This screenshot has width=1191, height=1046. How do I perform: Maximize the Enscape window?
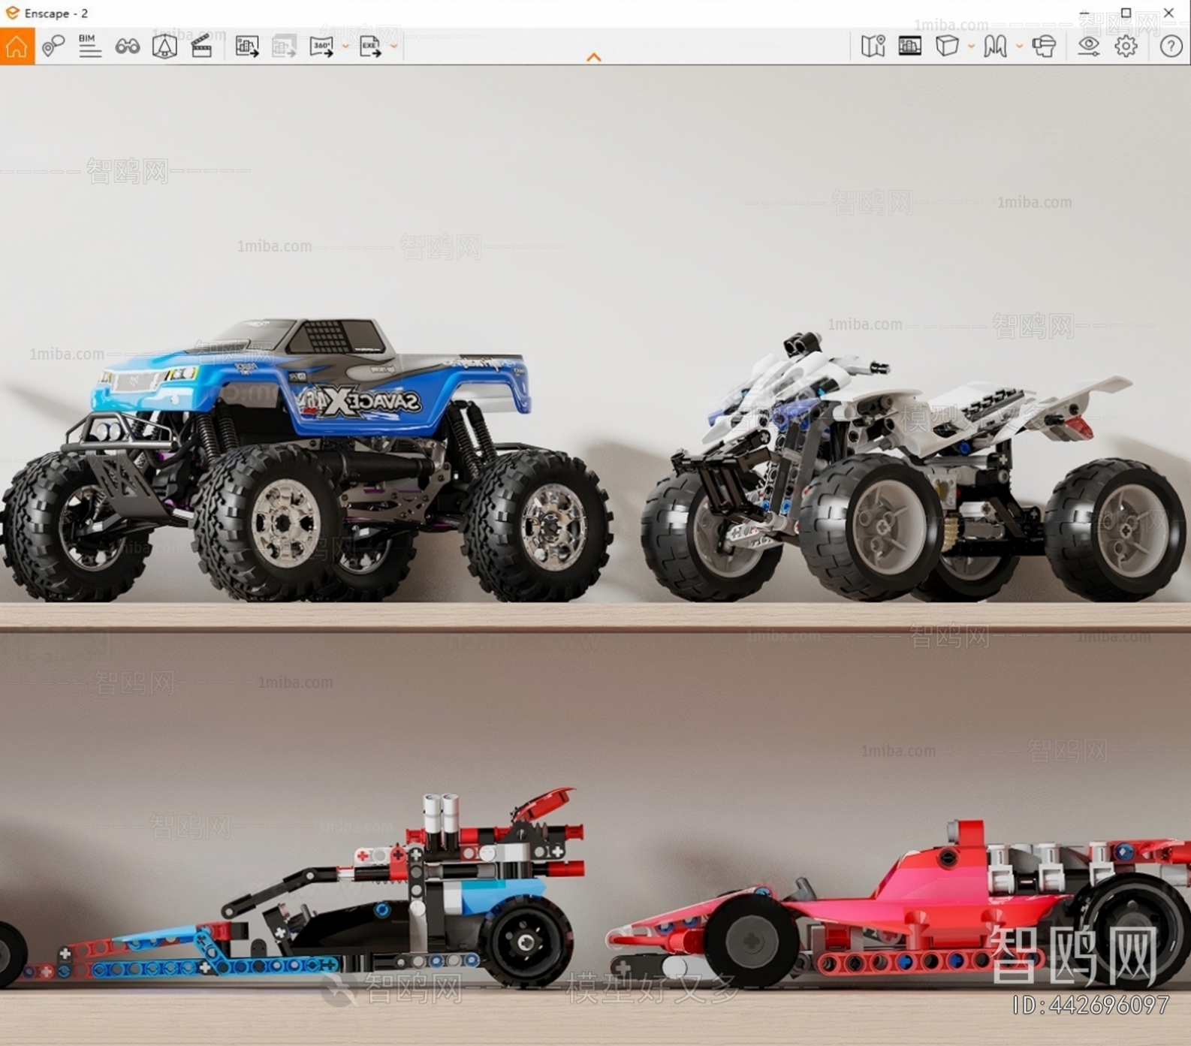click(x=1126, y=13)
